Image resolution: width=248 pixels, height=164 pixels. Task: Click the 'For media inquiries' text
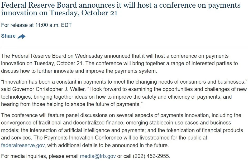(x=23, y=156)
